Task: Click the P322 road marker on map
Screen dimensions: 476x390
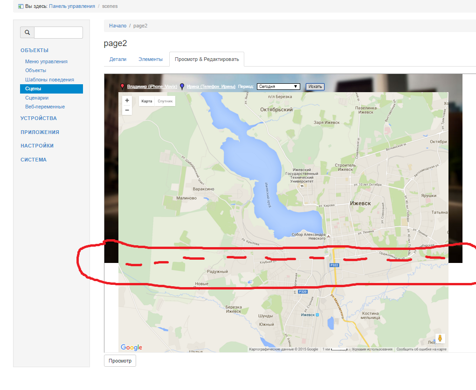Action: click(334, 265)
